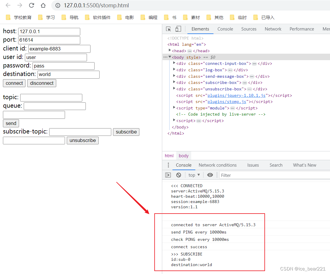The height and width of the screenshot is (274, 330).
Task: Select the element inspector tool in DevTools
Action: pyautogui.click(x=168, y=29)
